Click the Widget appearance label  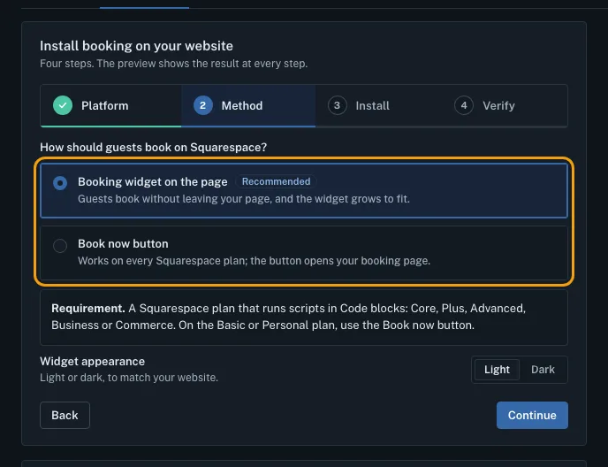[x=92, y=362]
